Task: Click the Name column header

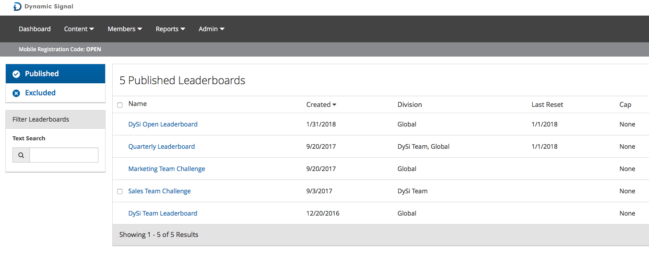Action: point(138,104)
